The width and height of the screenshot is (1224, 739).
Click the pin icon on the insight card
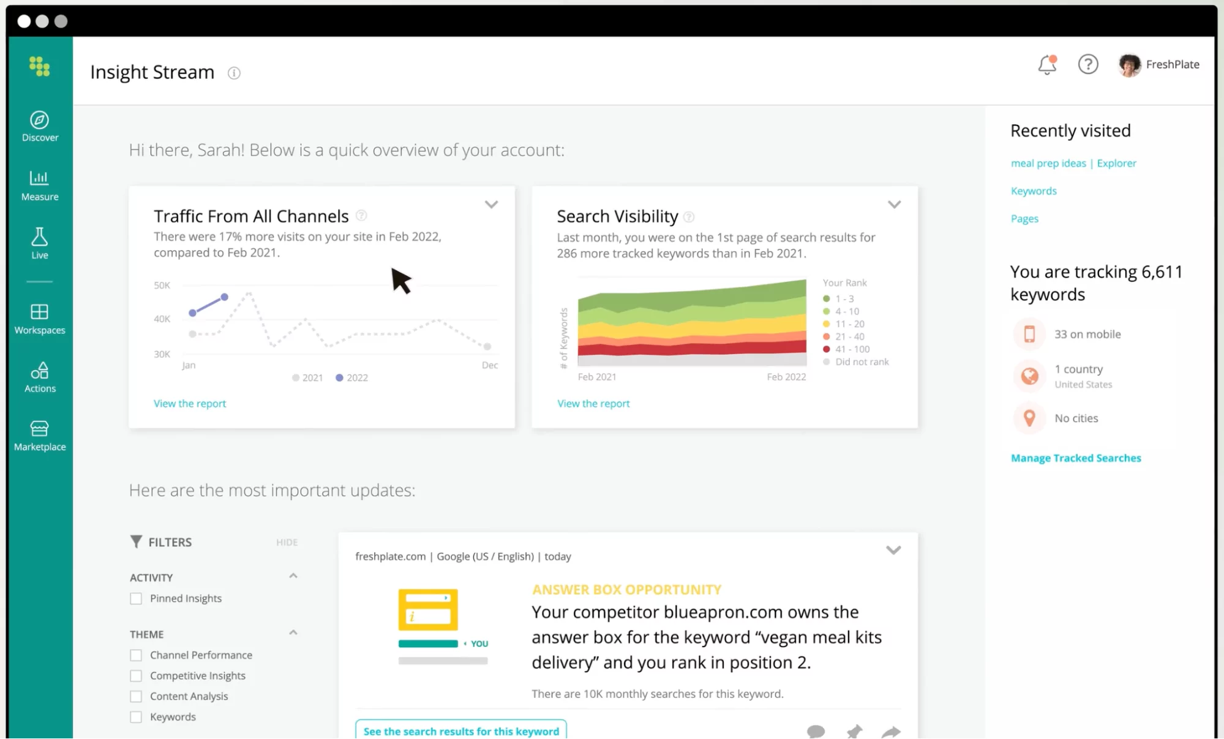point(854,731)
